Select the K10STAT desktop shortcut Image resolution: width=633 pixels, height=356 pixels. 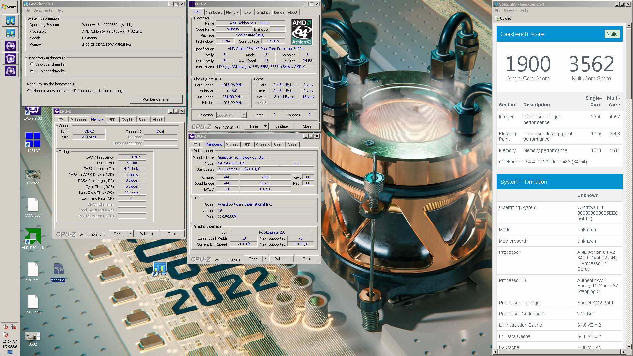(x=33, y=142)
